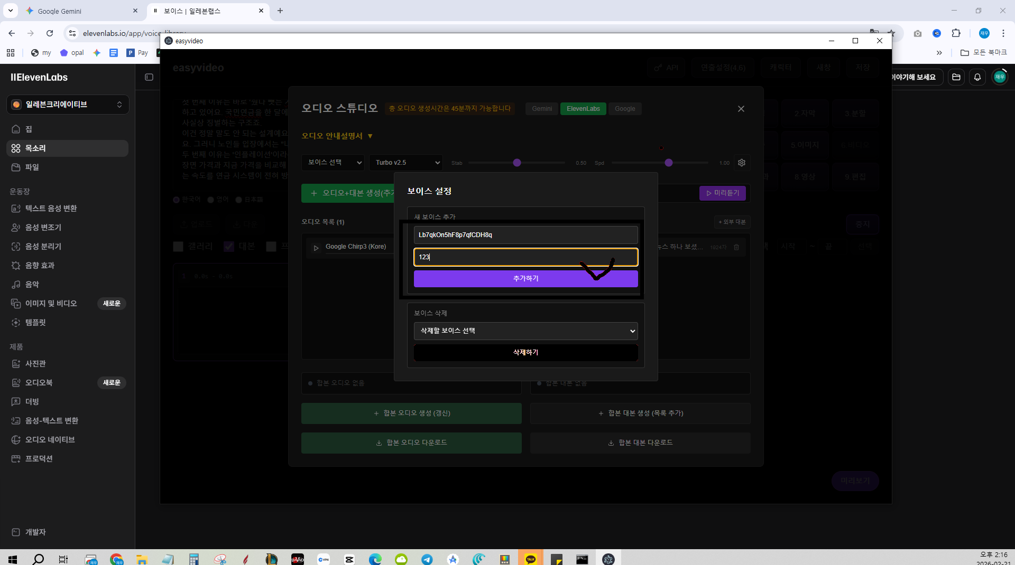
Task: Open the Chrome three-dot menu
Action: [x=1003, y=33]
